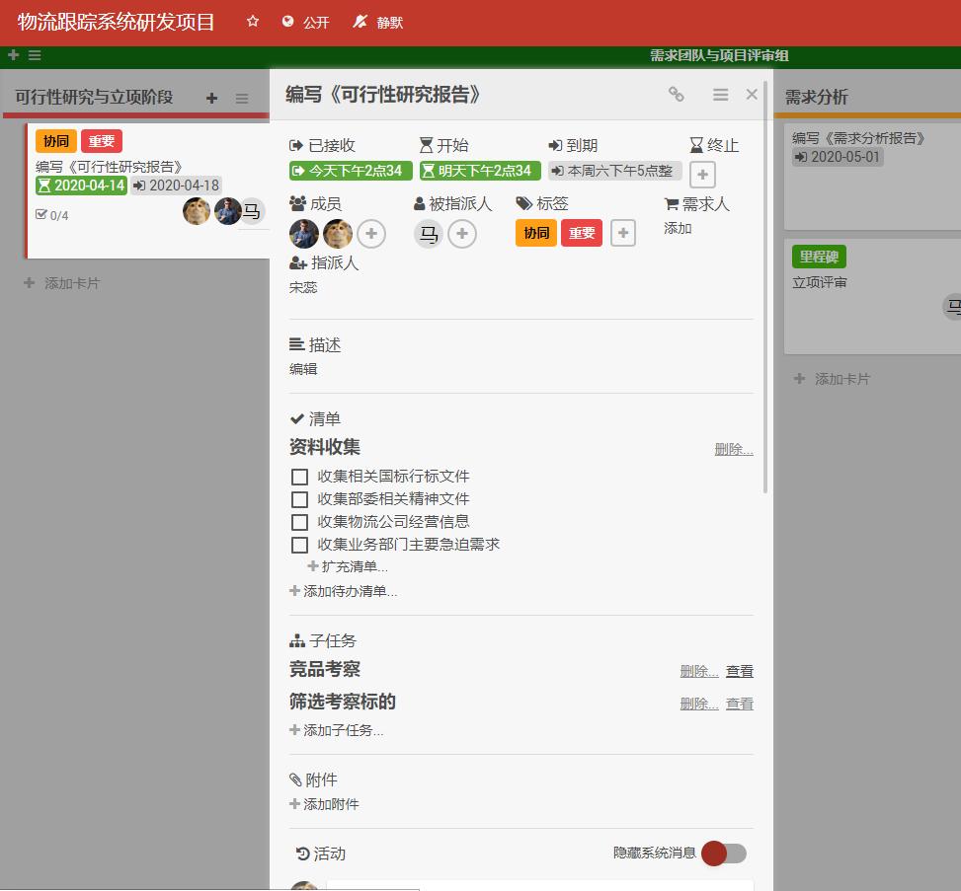
Task: Click the due date 本周六下午5点整
Action: pos(614,171)
